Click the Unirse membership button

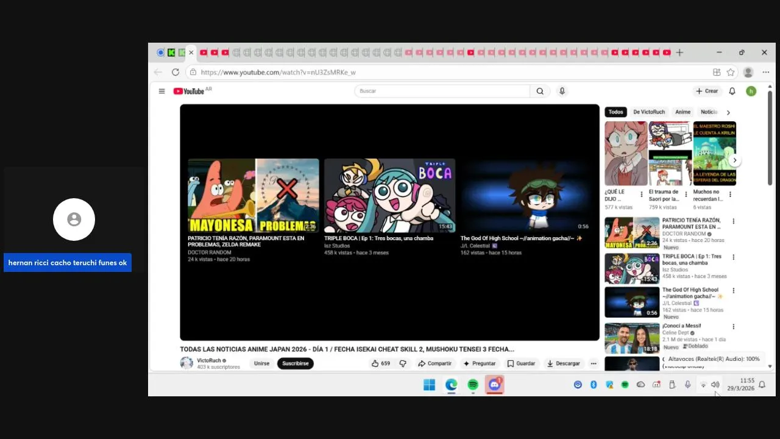point(261,363)
